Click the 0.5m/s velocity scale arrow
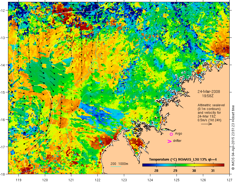 (206, 124)
